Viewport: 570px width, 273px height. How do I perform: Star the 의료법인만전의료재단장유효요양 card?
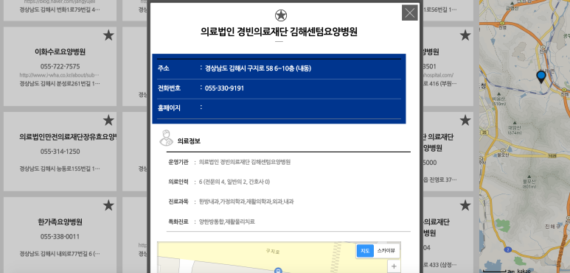[108, 121]
